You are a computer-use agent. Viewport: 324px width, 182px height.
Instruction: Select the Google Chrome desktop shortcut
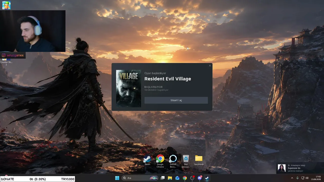coord(160,161)
